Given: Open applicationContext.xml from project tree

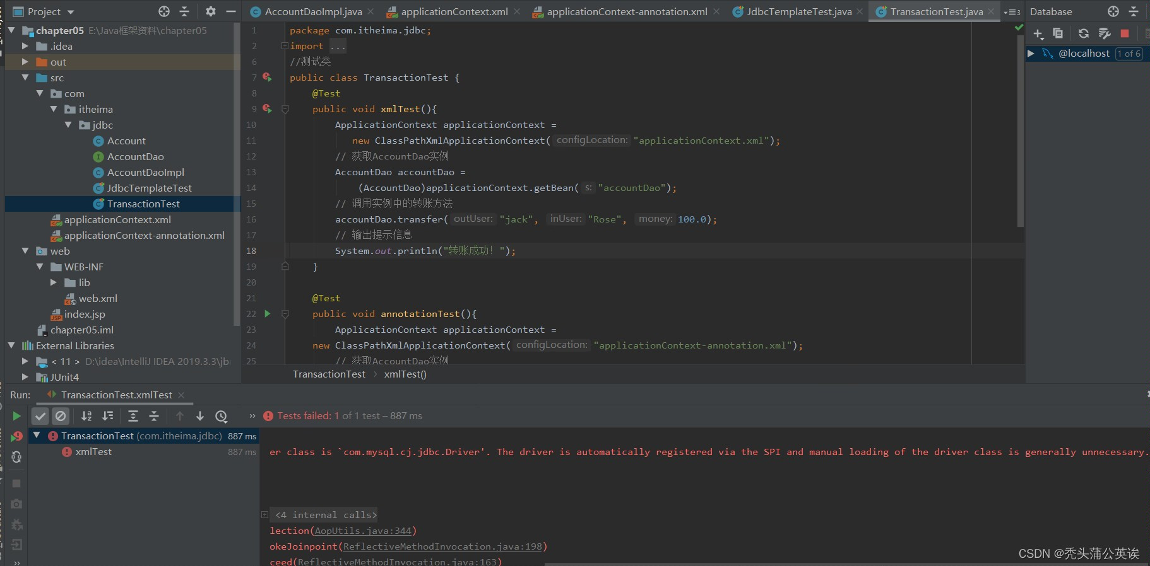Looking at the screenshot, I should pos(111,219).
